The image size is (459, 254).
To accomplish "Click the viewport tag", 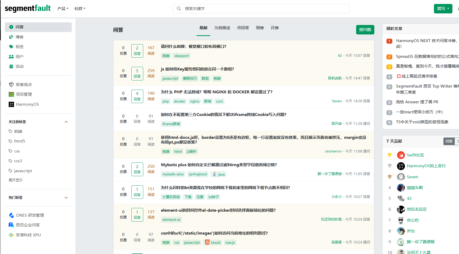I will pos(181,56).
